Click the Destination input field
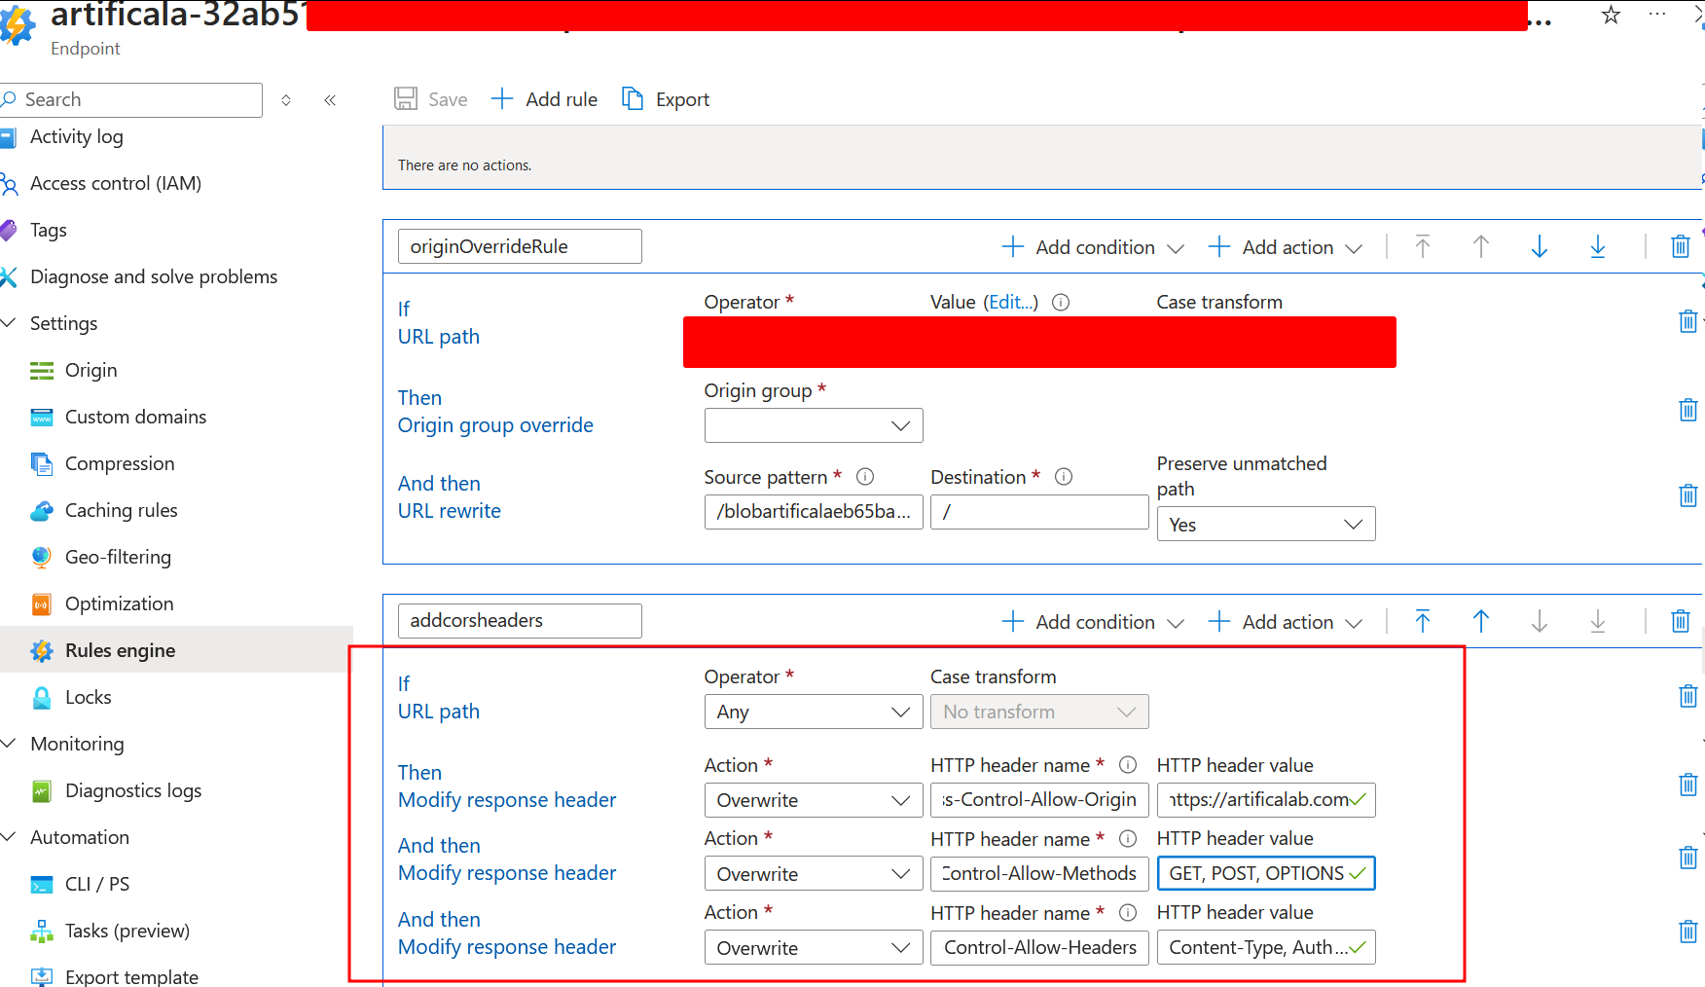 tap(1039, 512)
